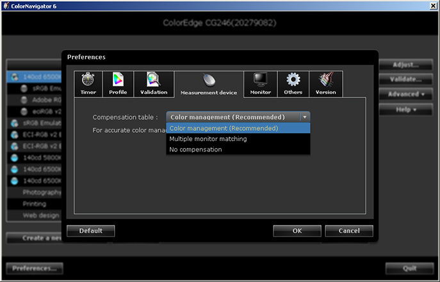The width and height of the screenshot is (440, 282).
Task: Switch to the Monitor tab
Action: (x=261, y=84)
